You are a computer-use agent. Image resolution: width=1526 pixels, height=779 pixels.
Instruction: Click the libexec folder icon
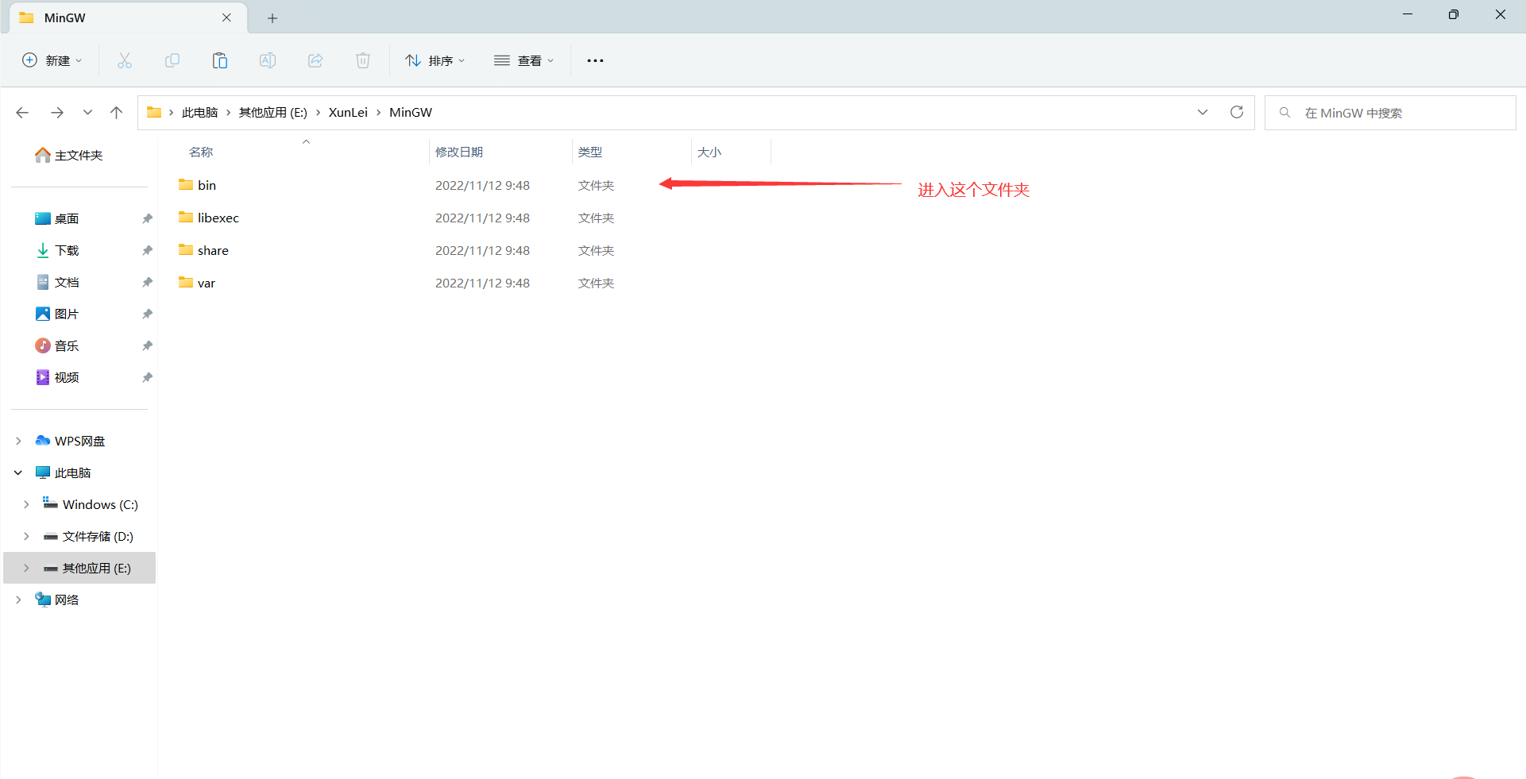pos(186,217)
